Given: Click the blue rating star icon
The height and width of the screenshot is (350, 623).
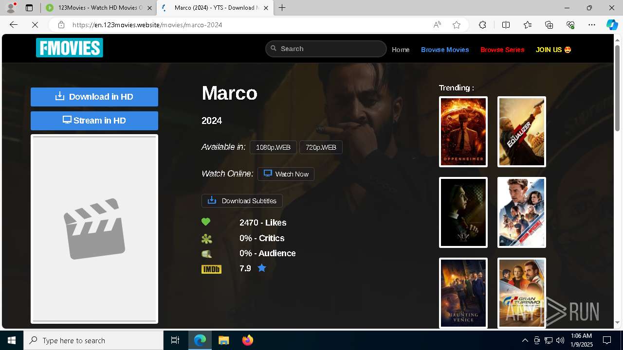Looking at the screenshot, I should pyautogui.click(x=262, y=268).
